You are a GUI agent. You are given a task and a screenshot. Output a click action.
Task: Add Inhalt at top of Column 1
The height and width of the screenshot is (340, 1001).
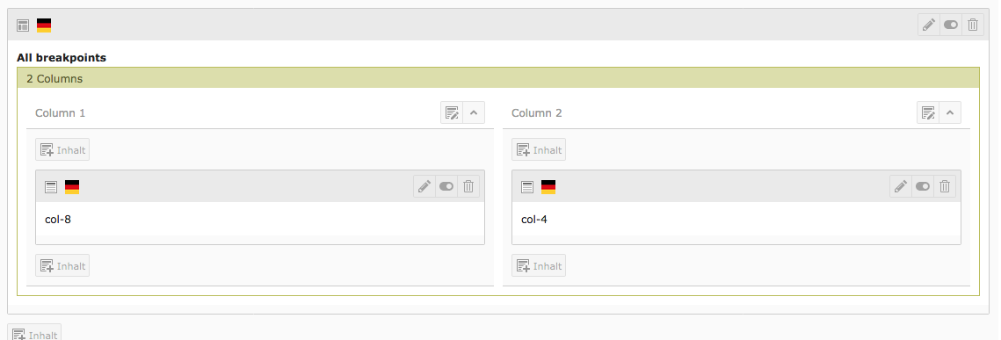point(62,150)
